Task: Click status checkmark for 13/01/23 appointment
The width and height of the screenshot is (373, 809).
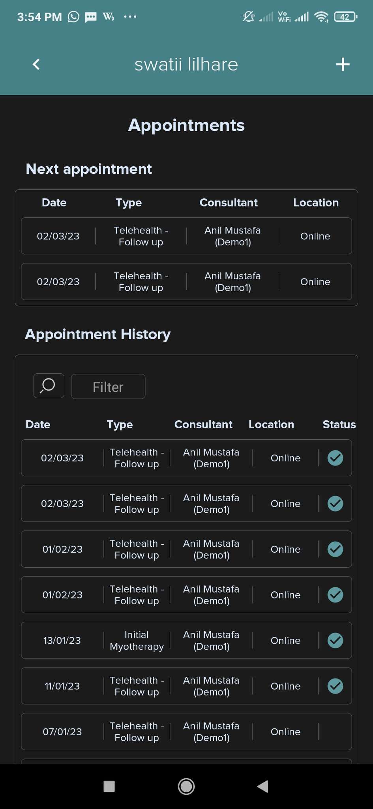Action: pyautogui.click(x=335, y=640)
